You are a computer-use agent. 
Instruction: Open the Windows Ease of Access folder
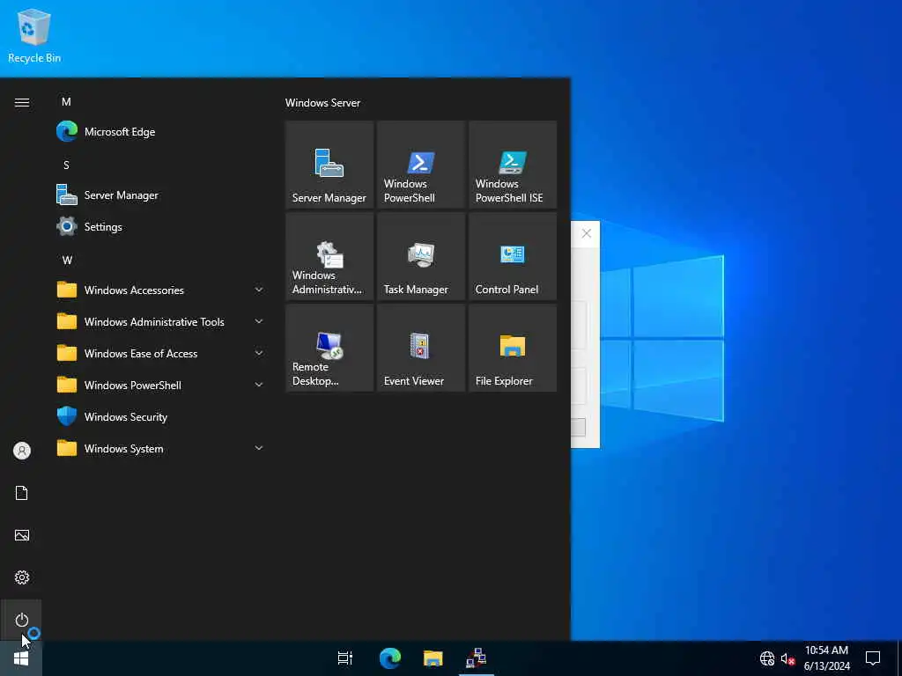pyautogui.click(x=160, y=354)
